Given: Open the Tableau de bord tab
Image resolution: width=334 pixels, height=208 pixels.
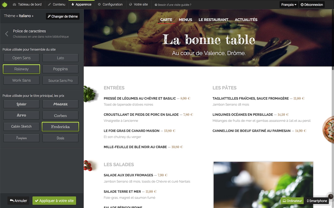Looking at the screenshot, I should pyautogui.click(x=27, y=4).
